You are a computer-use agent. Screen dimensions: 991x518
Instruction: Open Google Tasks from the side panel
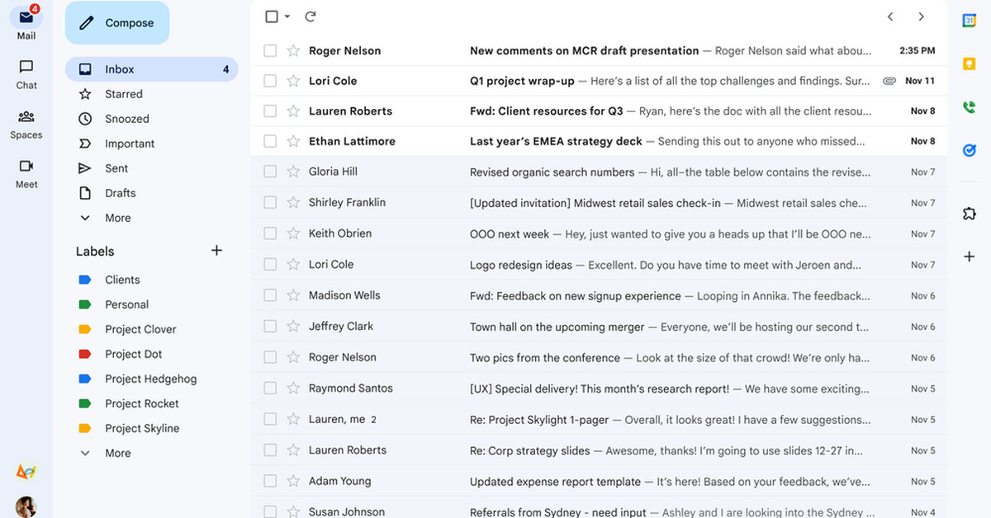point(969,150)
